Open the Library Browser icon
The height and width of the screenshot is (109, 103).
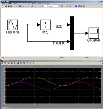pos(76,6)
